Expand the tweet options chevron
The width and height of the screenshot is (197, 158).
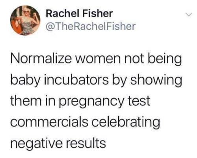tap(189, 15)
